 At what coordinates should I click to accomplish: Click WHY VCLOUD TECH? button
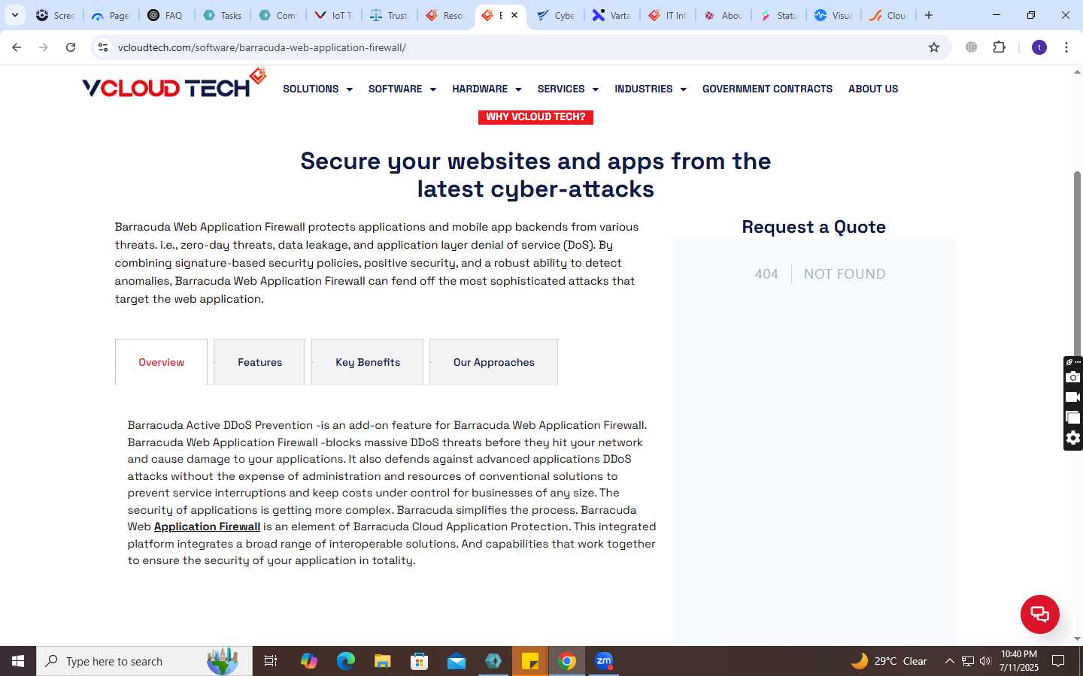tap(535, 117)
